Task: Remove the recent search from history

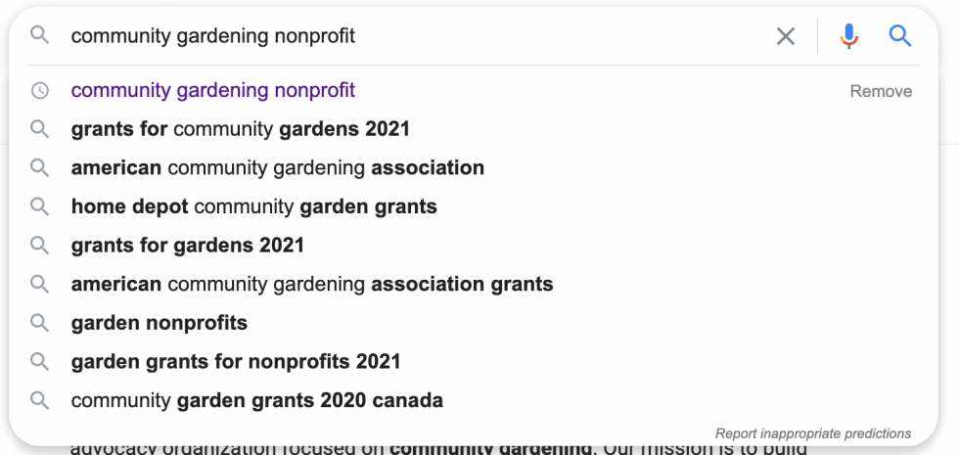Action: point(881,91)
